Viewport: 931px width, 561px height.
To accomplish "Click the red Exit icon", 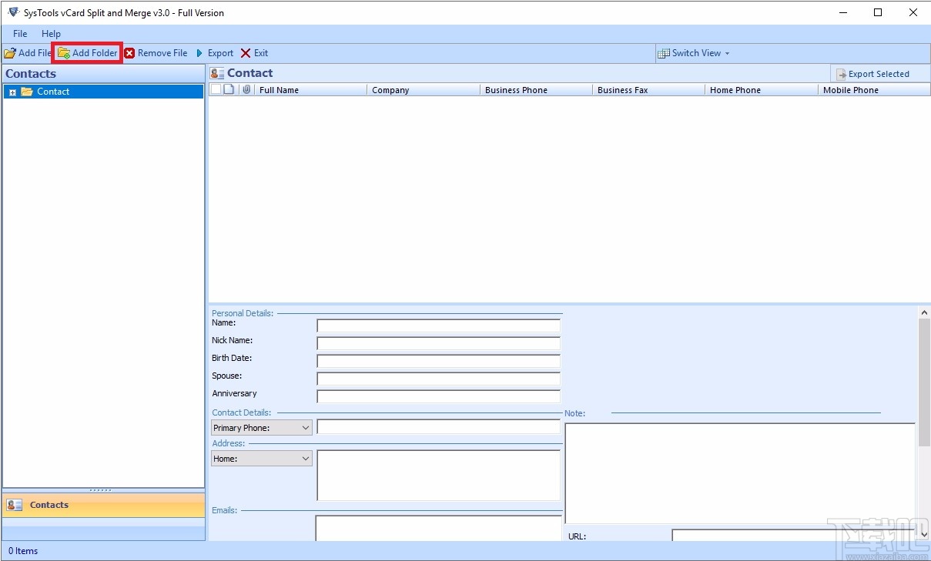I will [x=244, y=53].
